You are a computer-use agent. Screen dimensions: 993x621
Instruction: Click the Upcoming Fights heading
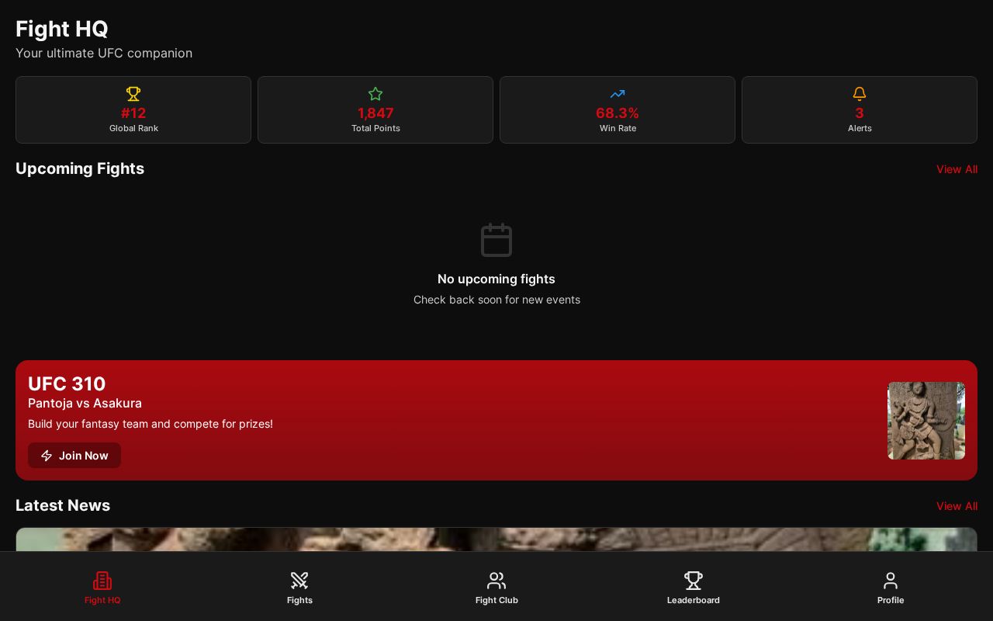80,168
